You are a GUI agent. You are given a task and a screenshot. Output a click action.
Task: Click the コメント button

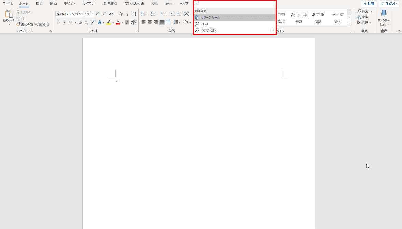pyautogui.click(x=389, y=4)
